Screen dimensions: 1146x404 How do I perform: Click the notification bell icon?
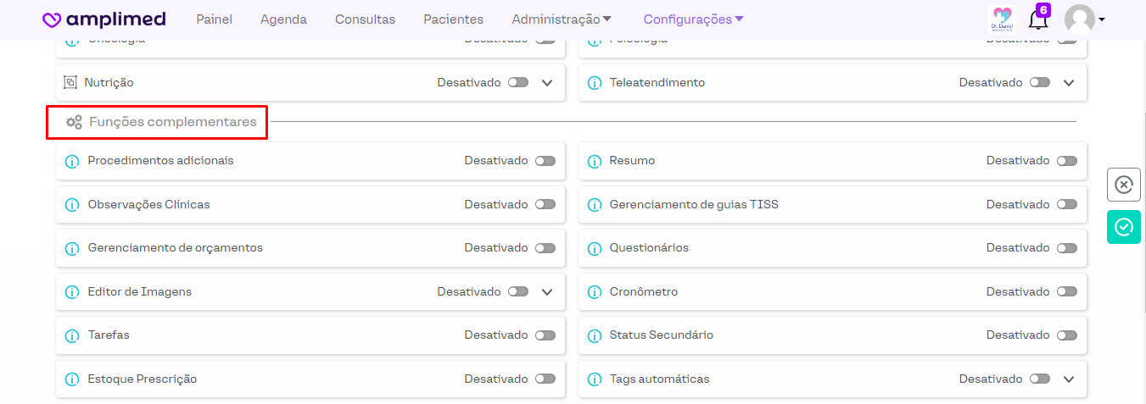pyautogui.click(x=1037, y=19)
